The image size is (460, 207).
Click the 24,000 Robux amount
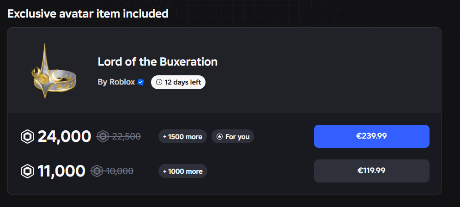pos(64,137)
